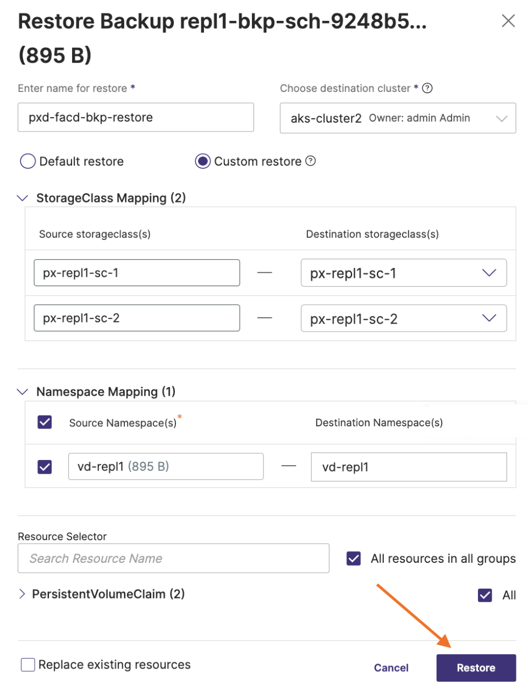Close the Restore Backup dialog
The height and width of the screenshot is (691, 528).
click(x=508, y=21)
